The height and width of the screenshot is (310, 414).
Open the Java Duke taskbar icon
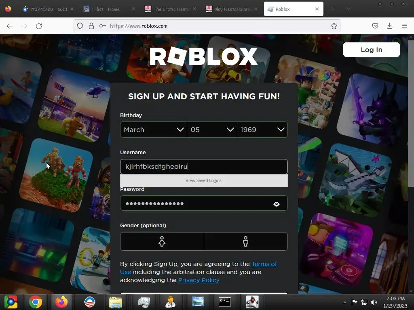252,302
